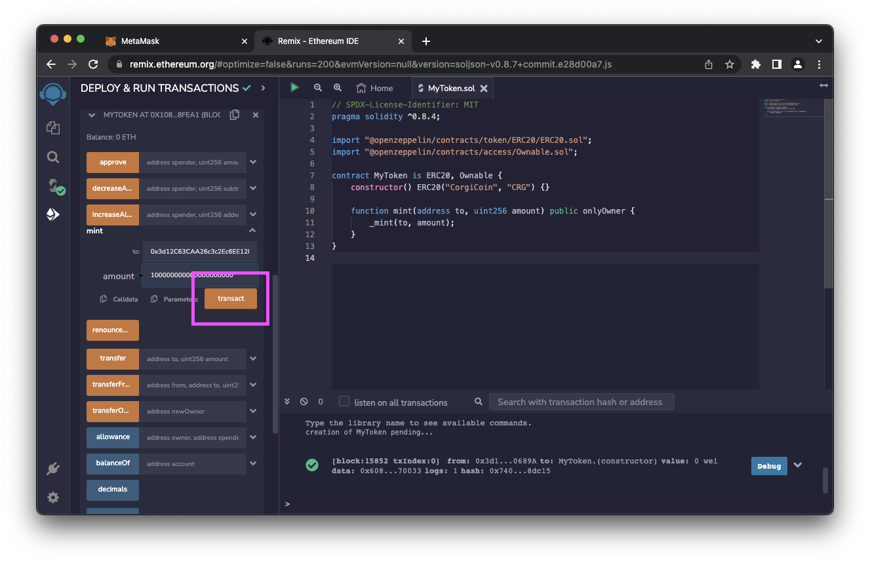Open the browser Extensions puzzle icon
Screen dimensions: 870x563
pyautogui.click(x=756, y=64)
